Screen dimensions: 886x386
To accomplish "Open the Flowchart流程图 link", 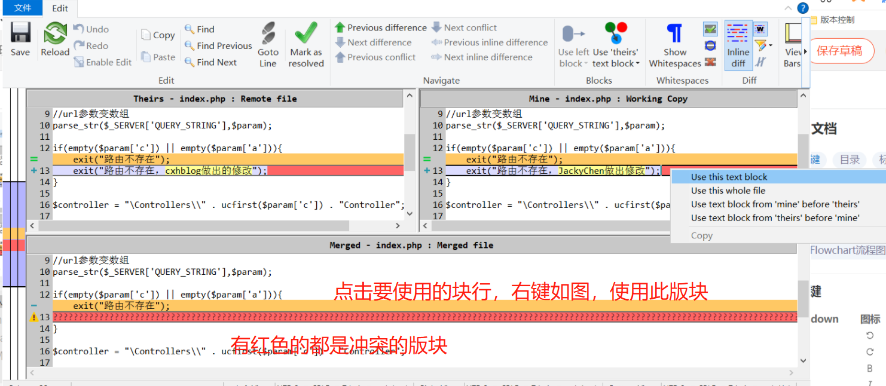I will click(x=848, y=250).
